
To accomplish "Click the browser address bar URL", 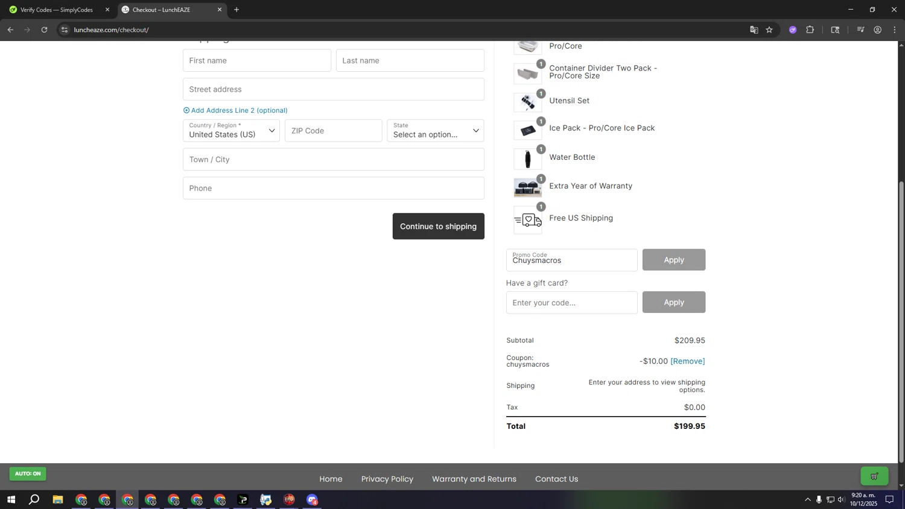I will click(x=112, y=30).
